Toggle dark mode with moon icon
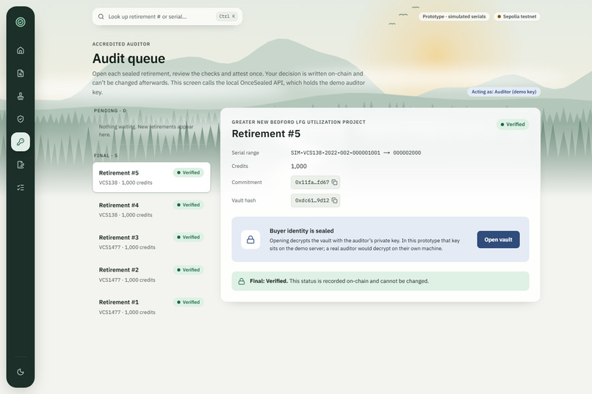The image size is (592, 394). click(21, 372)
